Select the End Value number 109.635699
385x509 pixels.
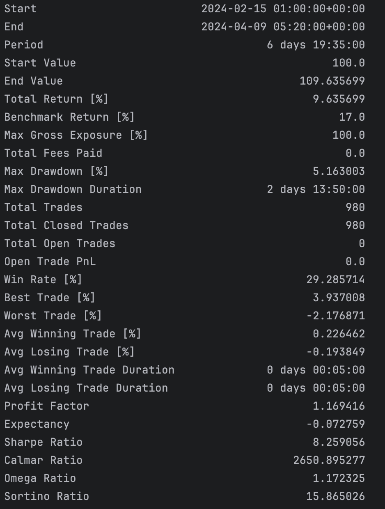pyautogui.click(x=332, y=81)
